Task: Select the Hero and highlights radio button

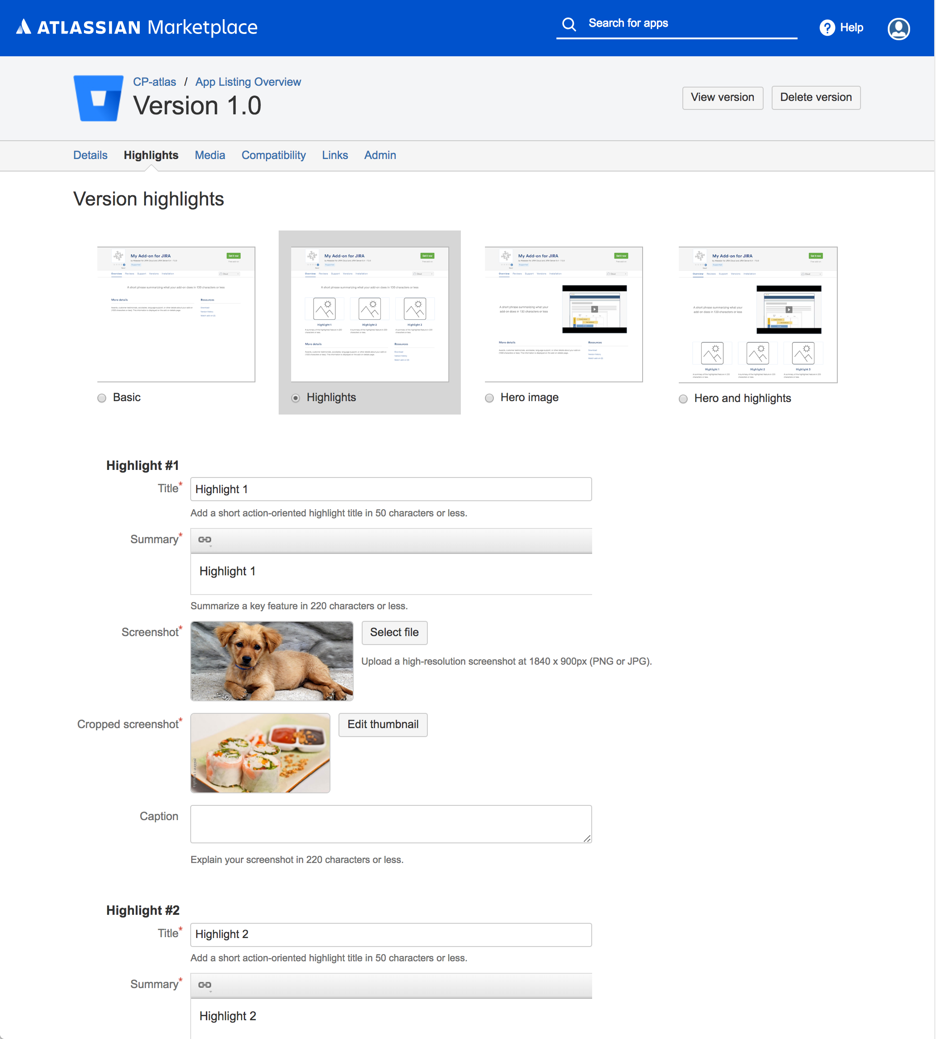Action: point(685,398)
